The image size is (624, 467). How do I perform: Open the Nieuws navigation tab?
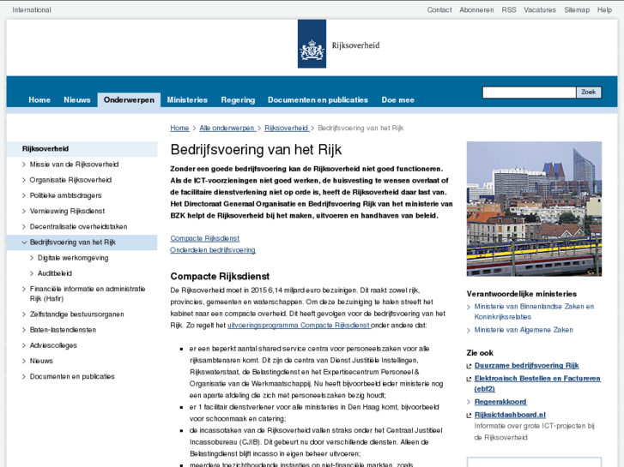pyautogui.click(x=77, y=99)
